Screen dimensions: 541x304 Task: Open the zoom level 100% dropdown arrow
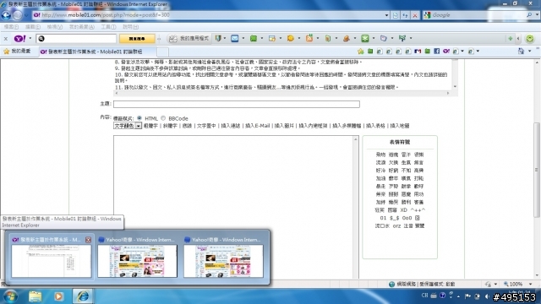click(x=531, y=284)
